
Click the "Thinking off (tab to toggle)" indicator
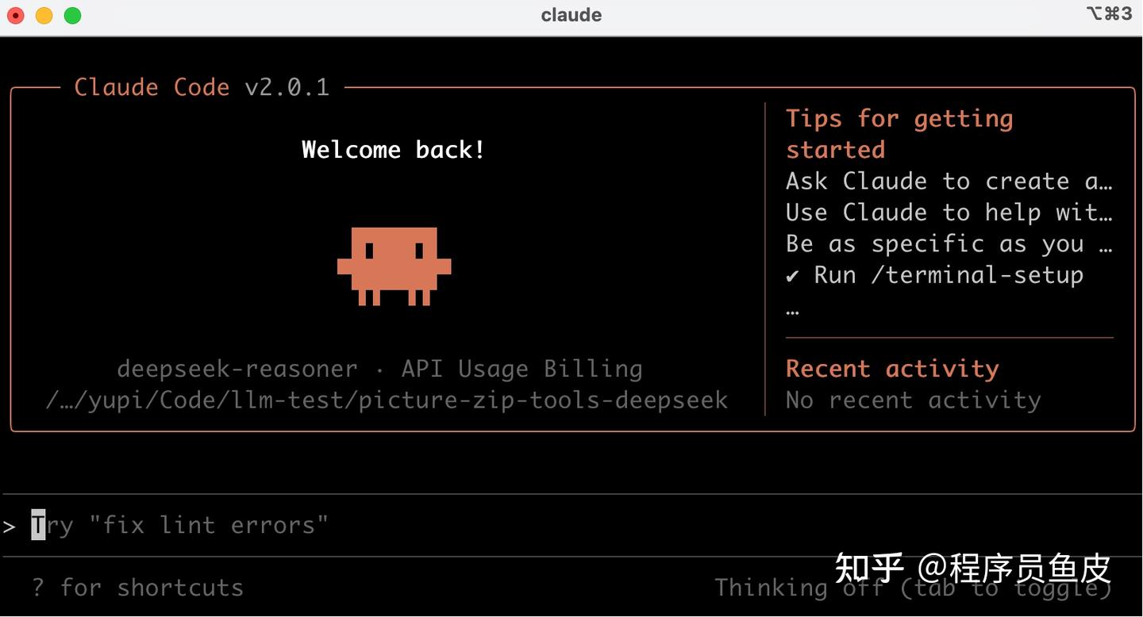click(913, 588)
